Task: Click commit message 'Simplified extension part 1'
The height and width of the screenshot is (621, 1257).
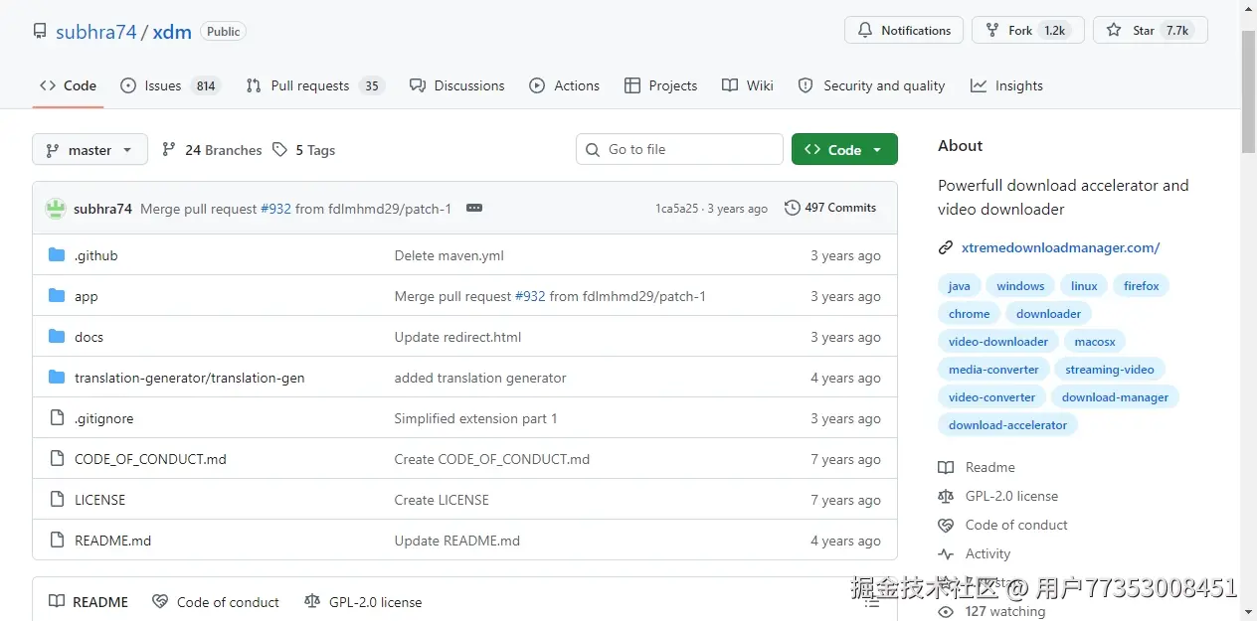Action: 475,418
